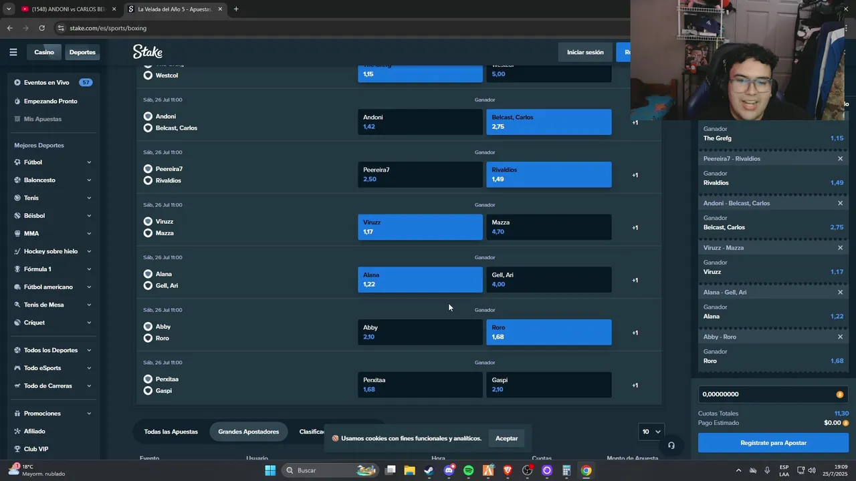This screenshot has width=856, height=481.
Task: Open Brave browser from the taskbar
Action: coord(508,470)
